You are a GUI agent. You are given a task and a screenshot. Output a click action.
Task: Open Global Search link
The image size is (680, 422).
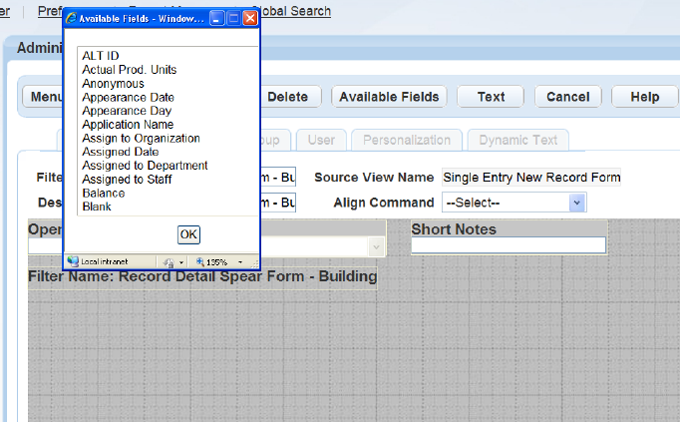[295, 11]
